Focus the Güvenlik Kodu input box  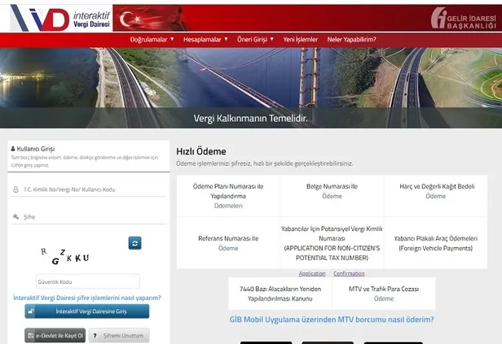point(88,281)
